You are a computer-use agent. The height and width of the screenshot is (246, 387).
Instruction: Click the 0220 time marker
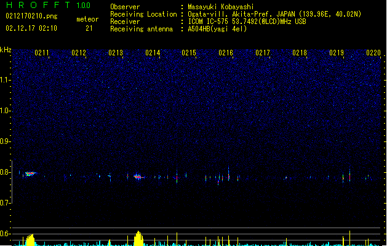click(x=373, y=53)
